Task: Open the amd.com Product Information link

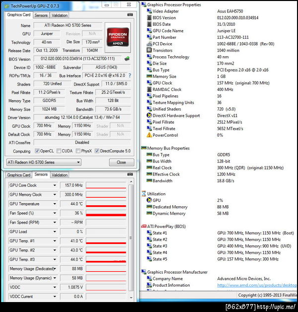Action: [x=257, y=285]
